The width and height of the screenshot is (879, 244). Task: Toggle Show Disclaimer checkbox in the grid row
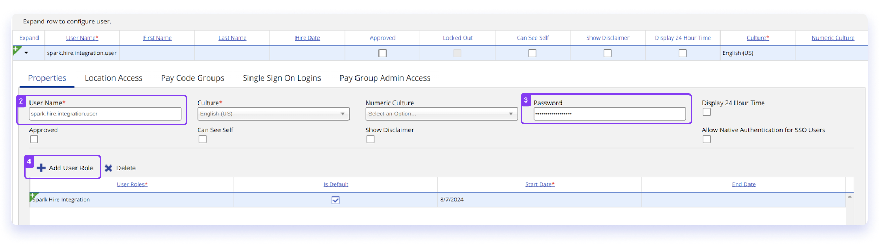[608, 53]
